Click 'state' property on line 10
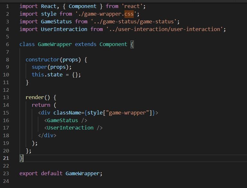Image resolution: width=247 pixels, height=188 pixels. coord(55,74)
